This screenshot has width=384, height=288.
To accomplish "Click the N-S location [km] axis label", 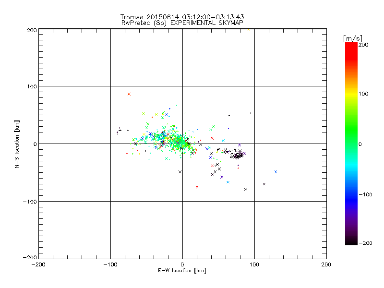I will coord(17,144).
